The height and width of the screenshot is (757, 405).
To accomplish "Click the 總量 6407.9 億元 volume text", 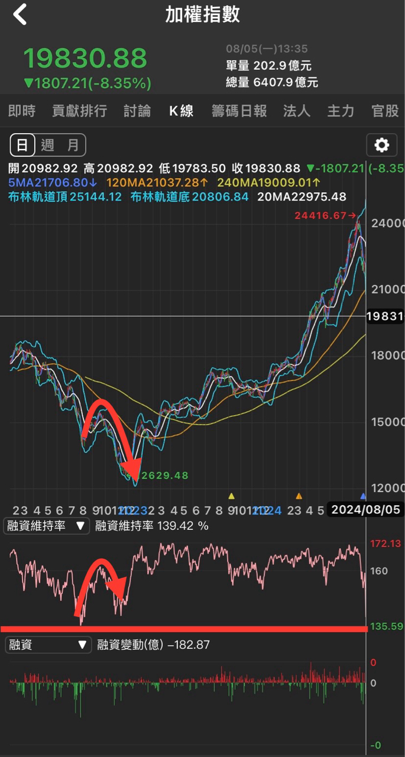I will click(272, 82).
